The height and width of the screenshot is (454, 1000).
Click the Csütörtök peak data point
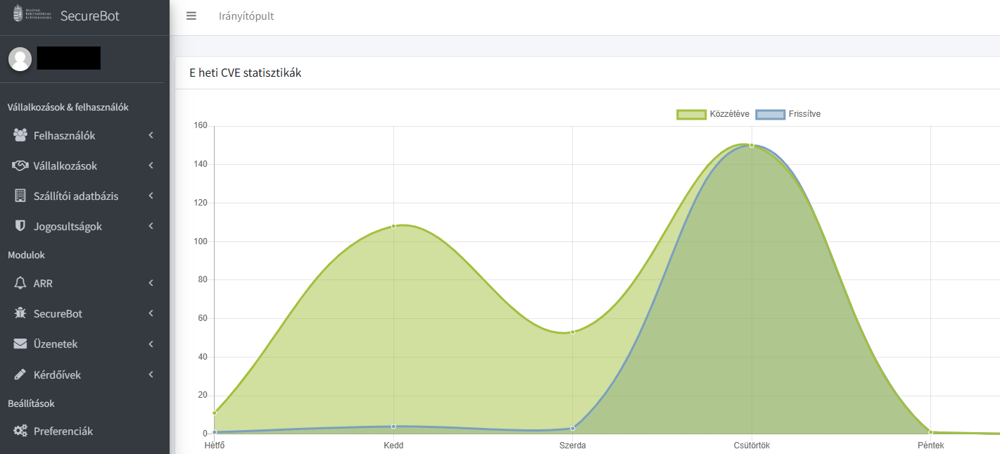point(752,145)
